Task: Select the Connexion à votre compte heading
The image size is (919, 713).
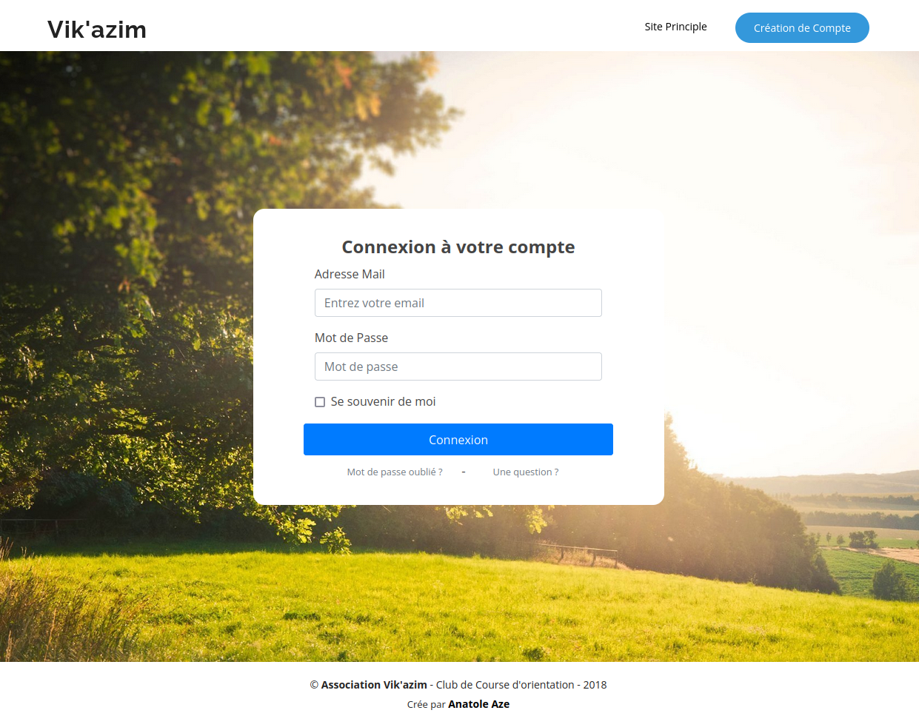Action: click(458, 247)
